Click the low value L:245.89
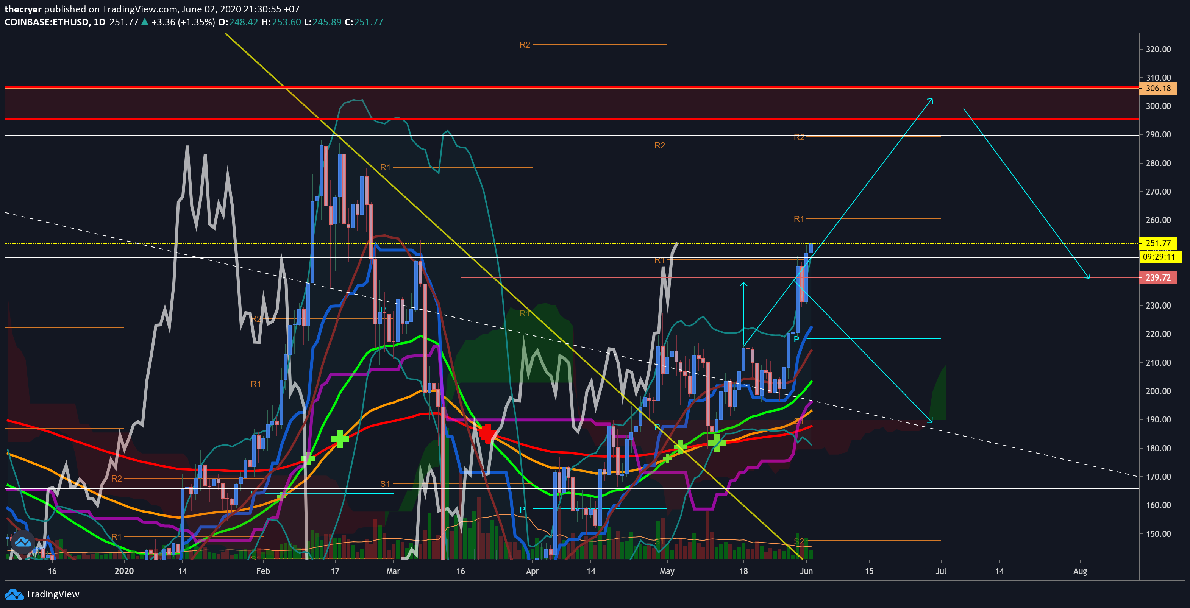Screen dimensions: 1190x608 [322, 22]
